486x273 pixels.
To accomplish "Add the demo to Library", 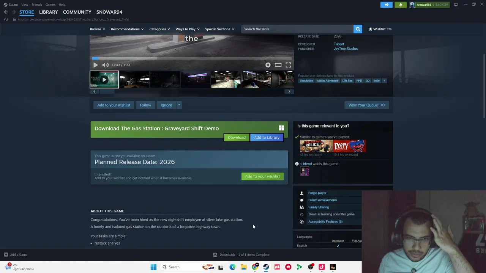I will 267,137.
